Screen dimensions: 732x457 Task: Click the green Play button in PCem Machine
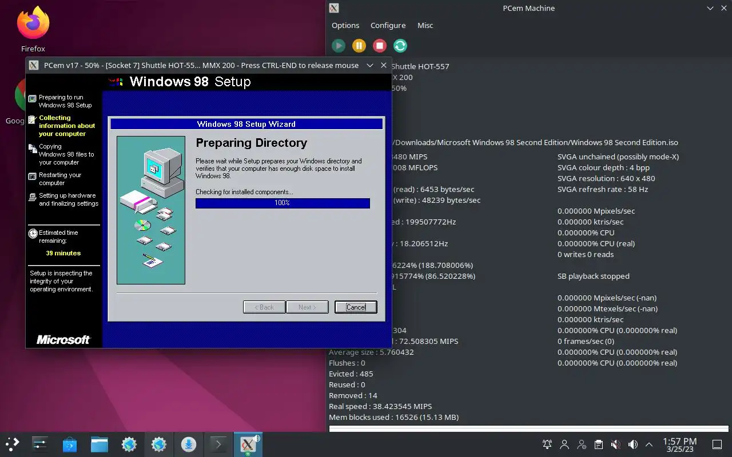(339, 46)
